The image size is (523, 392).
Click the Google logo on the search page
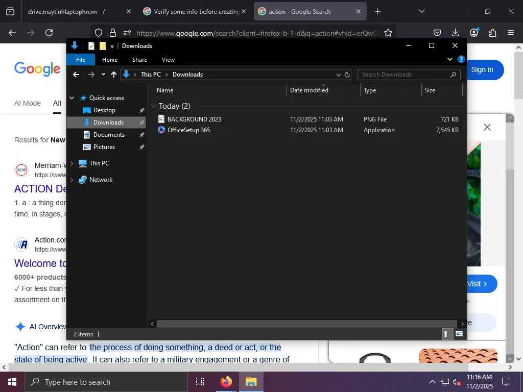tap(37, 69)
